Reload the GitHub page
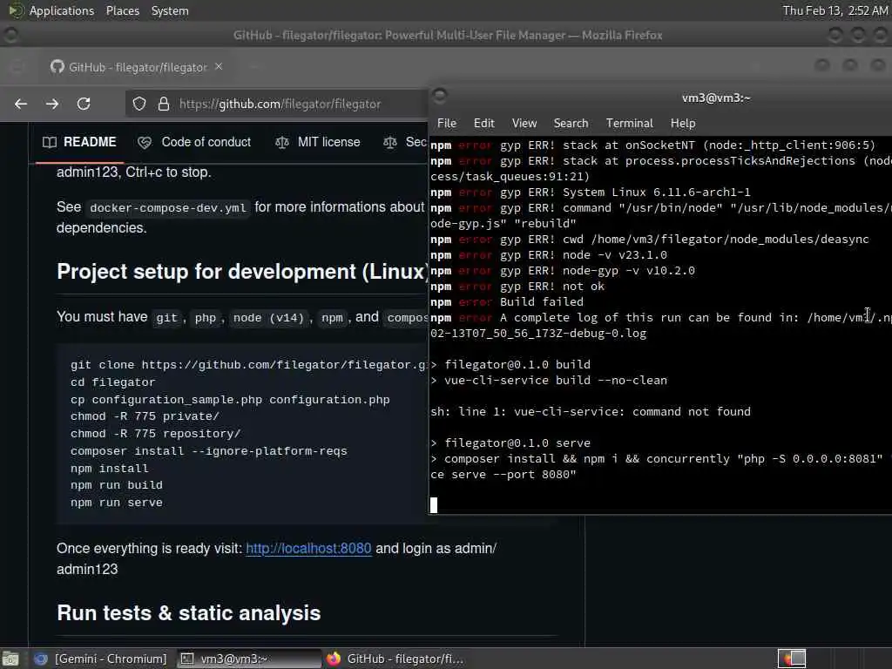 84,104
